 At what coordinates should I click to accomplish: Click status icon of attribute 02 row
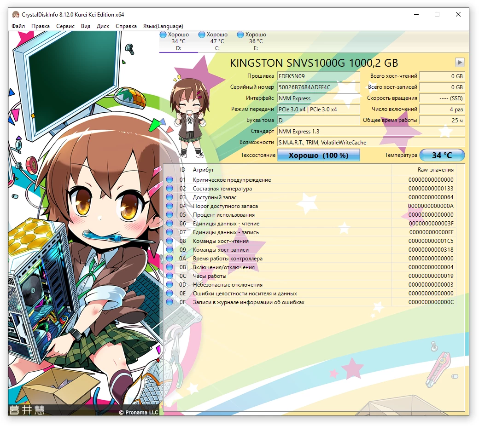[169, 188]
